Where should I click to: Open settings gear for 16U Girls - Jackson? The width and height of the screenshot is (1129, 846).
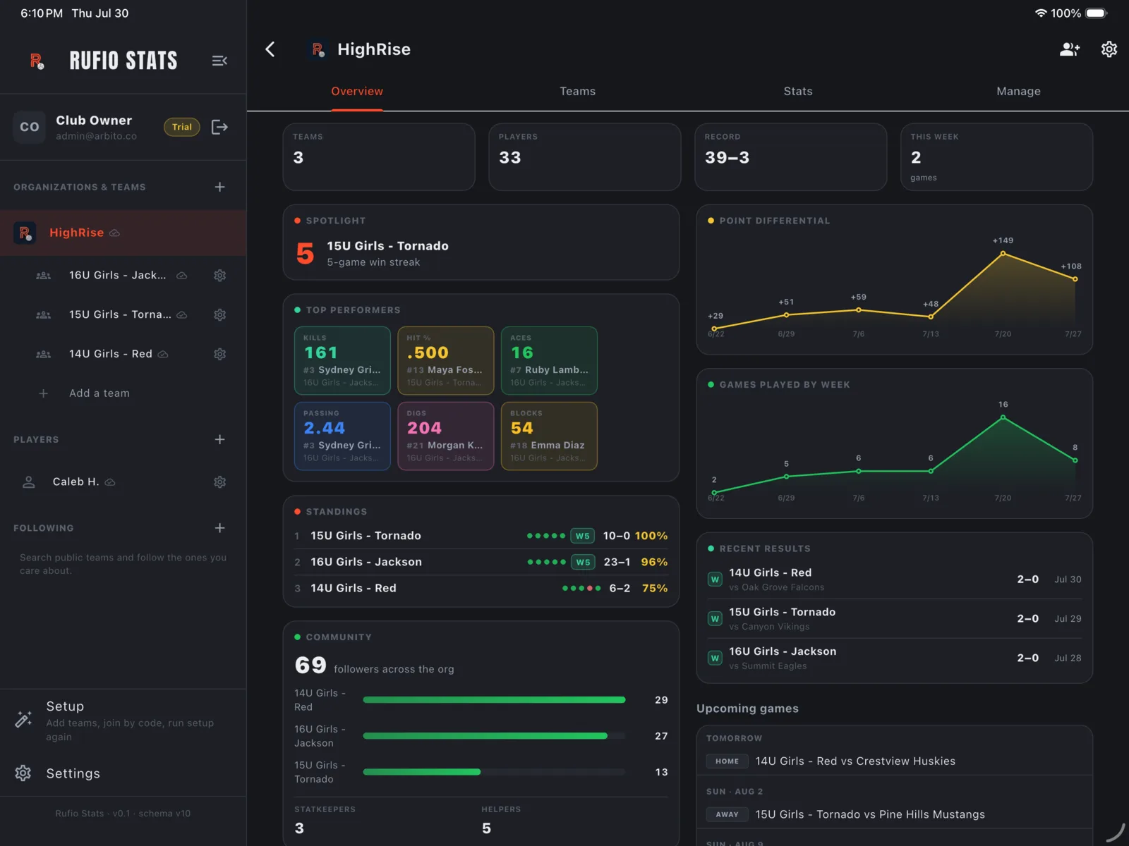pyautogui.click(x=219, y=276)
